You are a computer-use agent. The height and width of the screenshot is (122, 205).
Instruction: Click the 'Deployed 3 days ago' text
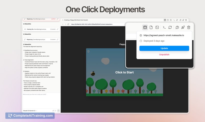pos(154,41)
